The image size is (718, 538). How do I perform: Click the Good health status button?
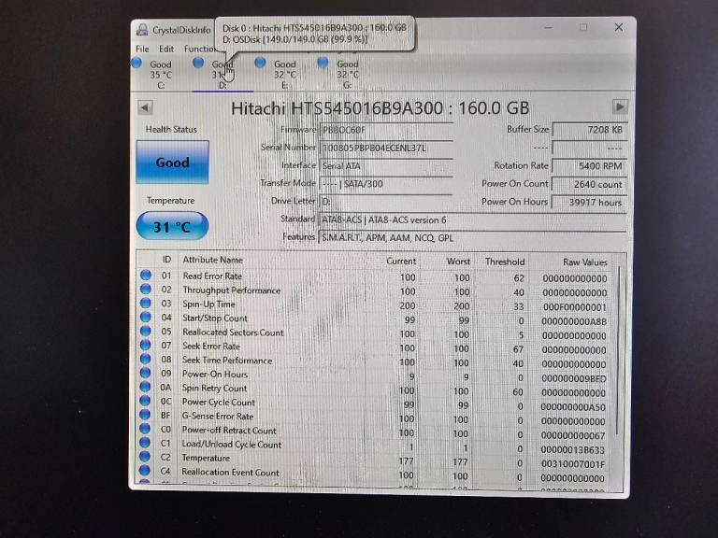click(x=173, y=163)
